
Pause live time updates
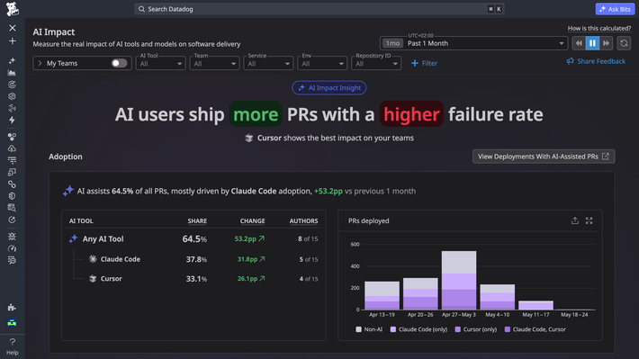click(x=592, y=43)
